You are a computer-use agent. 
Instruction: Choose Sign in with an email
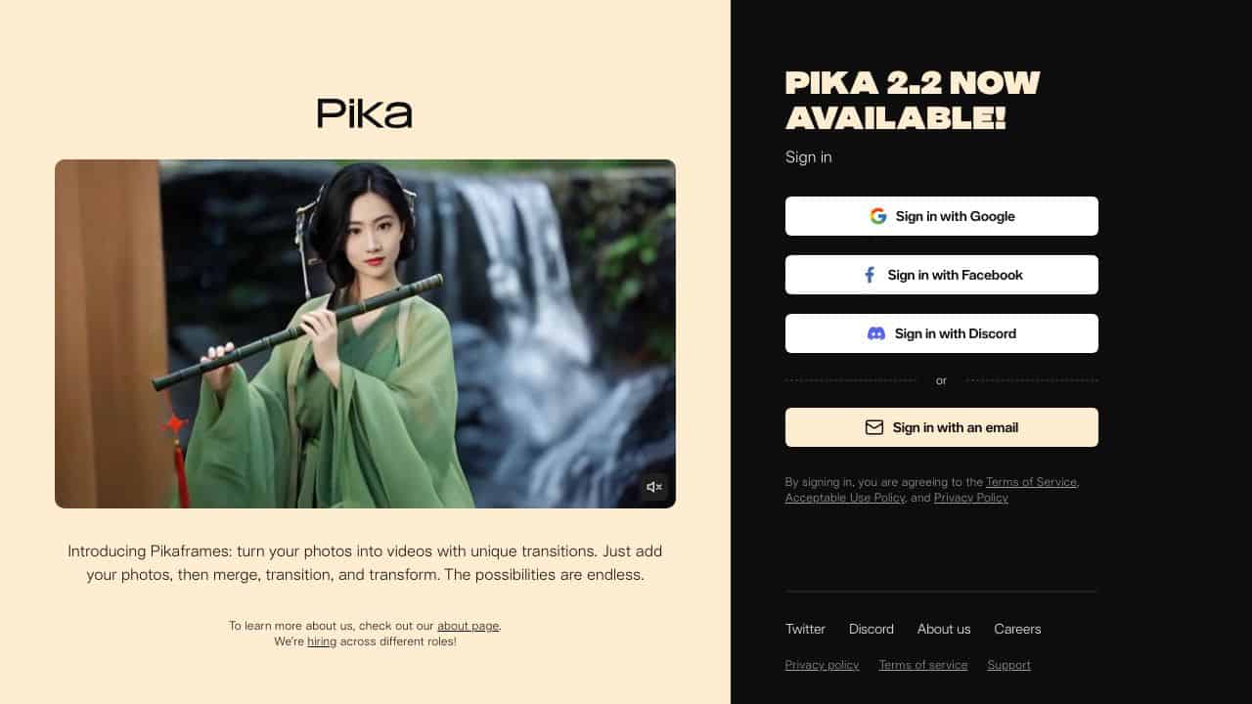point(942,427)
